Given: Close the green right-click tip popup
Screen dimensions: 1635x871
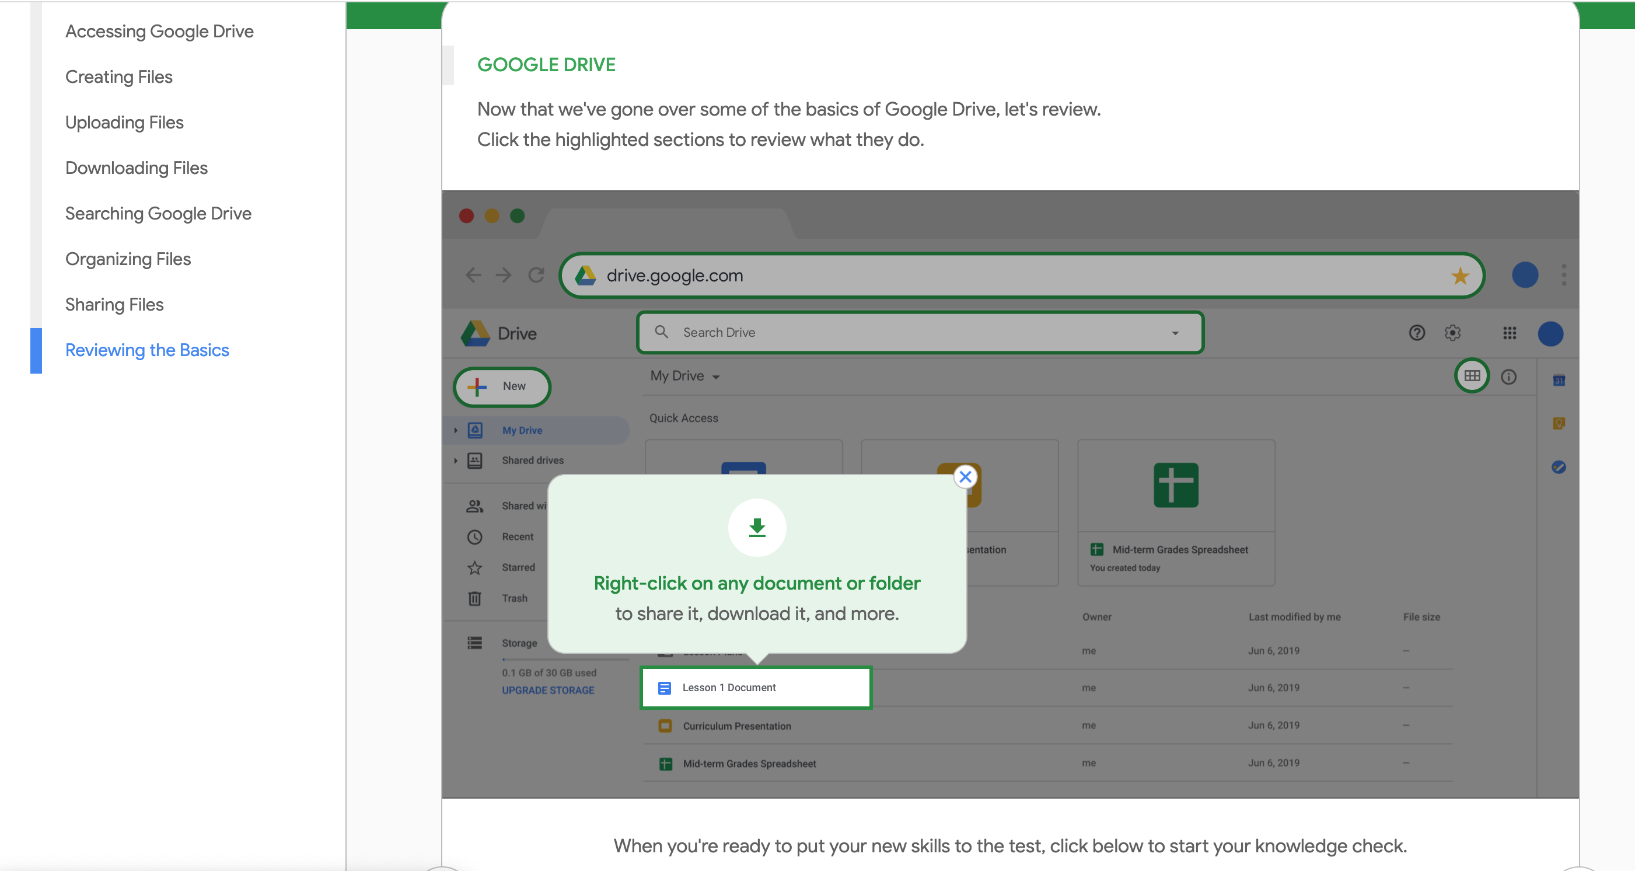Looking at the screenshot, I should 965,477.
